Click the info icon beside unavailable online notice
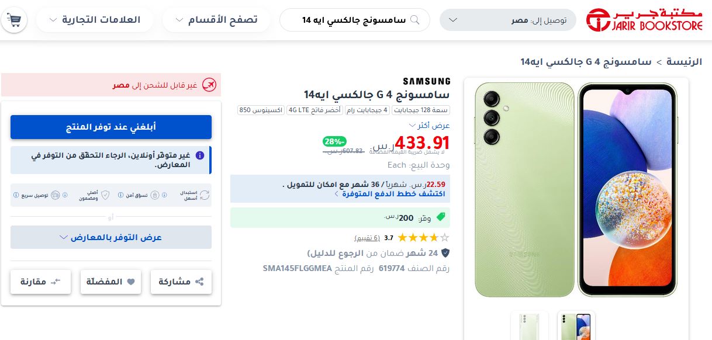The height and width of the screenshot is (340, 712). pos(199,156)
